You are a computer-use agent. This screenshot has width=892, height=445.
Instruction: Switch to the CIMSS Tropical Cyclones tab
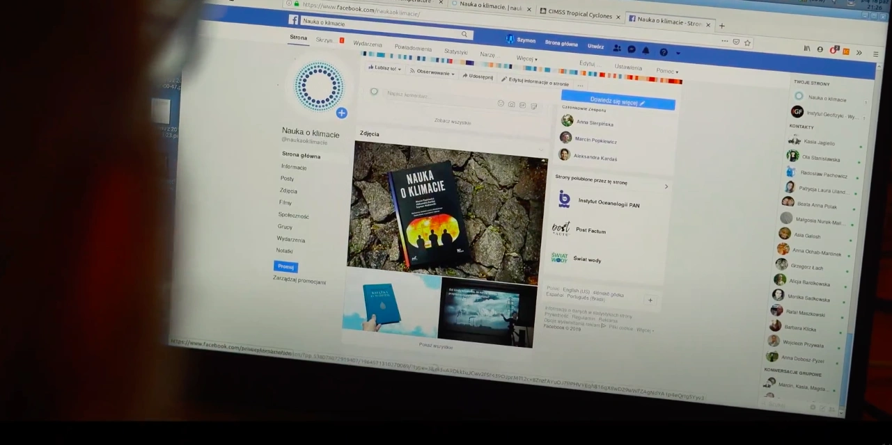coord(579,14)
